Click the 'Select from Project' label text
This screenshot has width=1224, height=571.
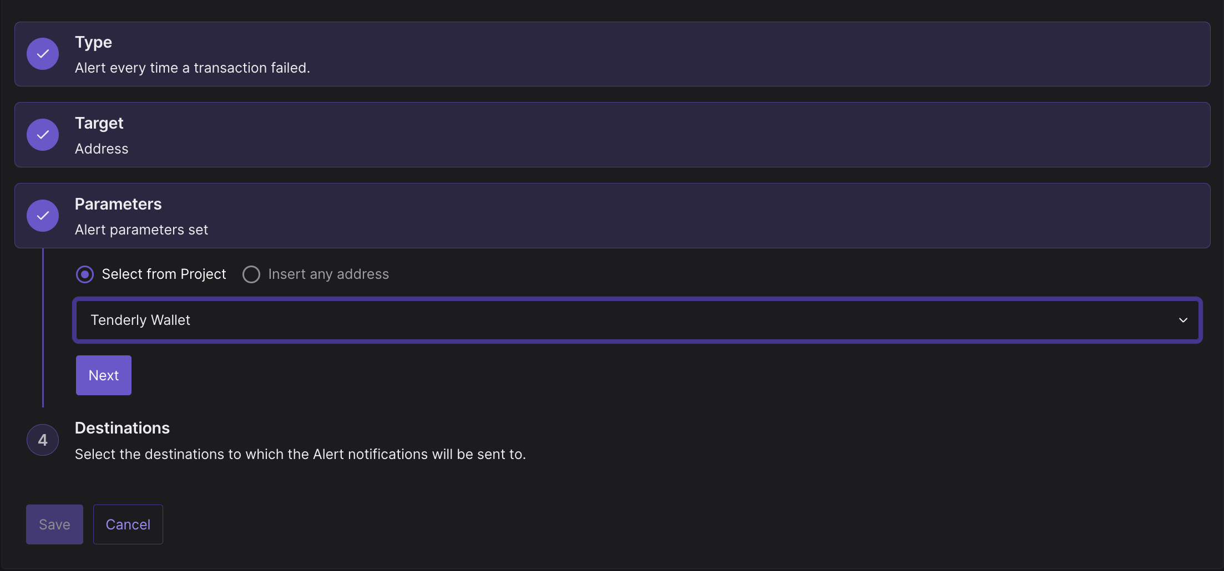pos(164,274)
